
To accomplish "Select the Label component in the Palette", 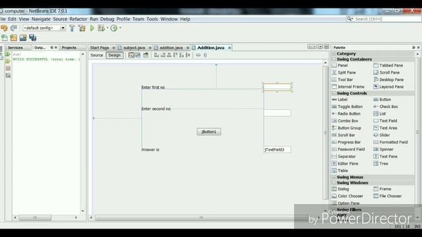I will (340, 99).
